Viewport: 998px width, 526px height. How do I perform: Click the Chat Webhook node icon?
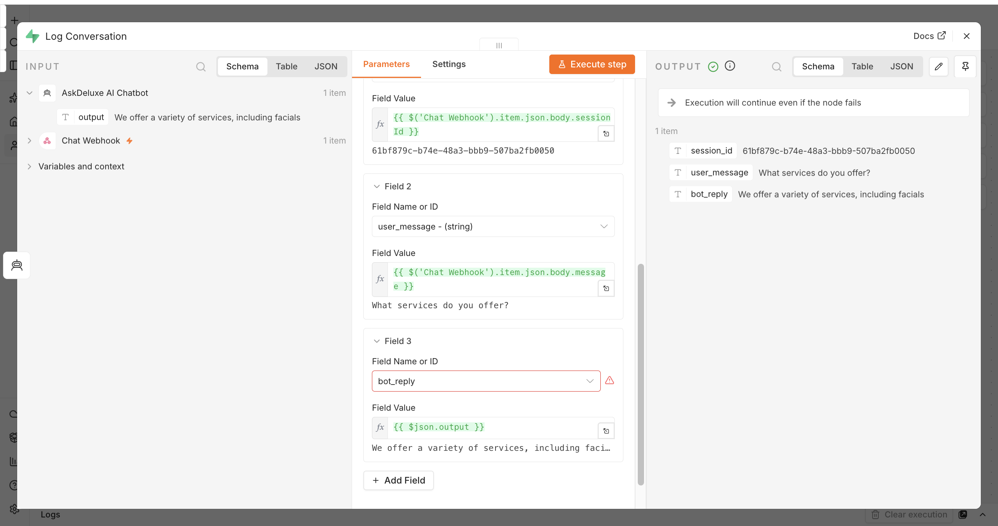click(47, 141)
